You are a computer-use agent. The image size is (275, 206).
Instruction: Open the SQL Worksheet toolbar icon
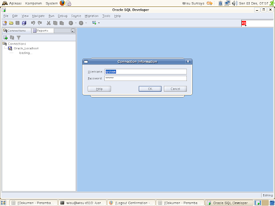pos(94,23)
